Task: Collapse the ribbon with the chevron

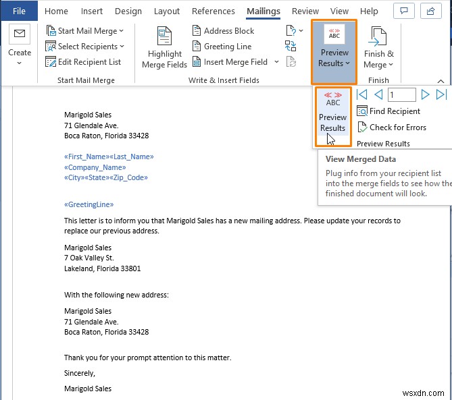Action: pos(441,81)
